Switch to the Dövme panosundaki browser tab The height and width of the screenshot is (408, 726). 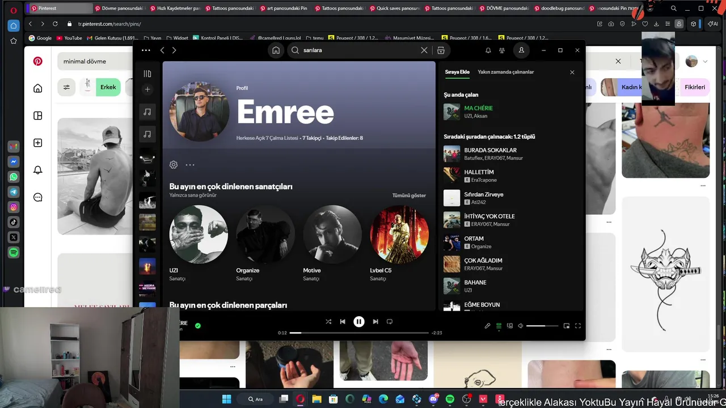click(120, 8)
